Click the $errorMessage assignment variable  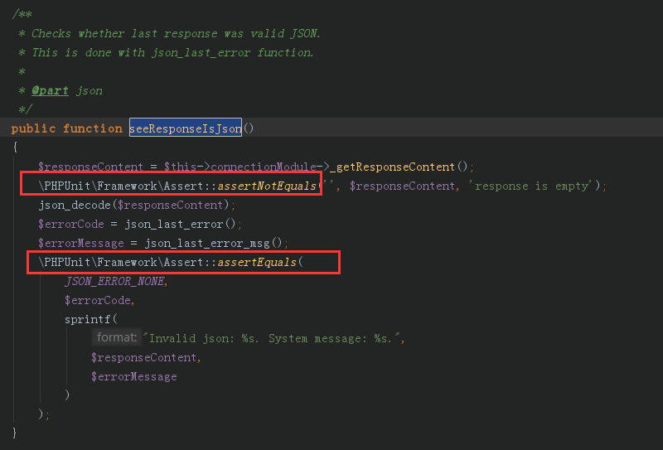point(81,243)
